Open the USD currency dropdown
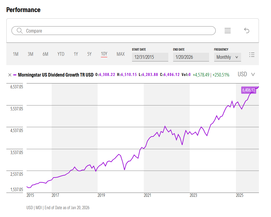This screenshot has height=217, width=271. point(246,74)
